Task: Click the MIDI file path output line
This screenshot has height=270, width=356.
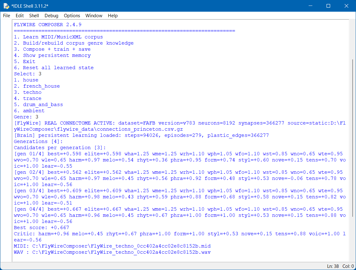Action: pyautogui.click(x=112, y=246)
